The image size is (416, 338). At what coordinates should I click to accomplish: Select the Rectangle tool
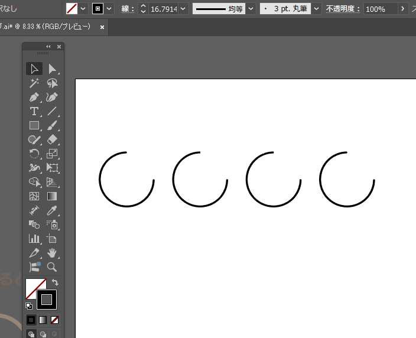(x=34, y=125)
